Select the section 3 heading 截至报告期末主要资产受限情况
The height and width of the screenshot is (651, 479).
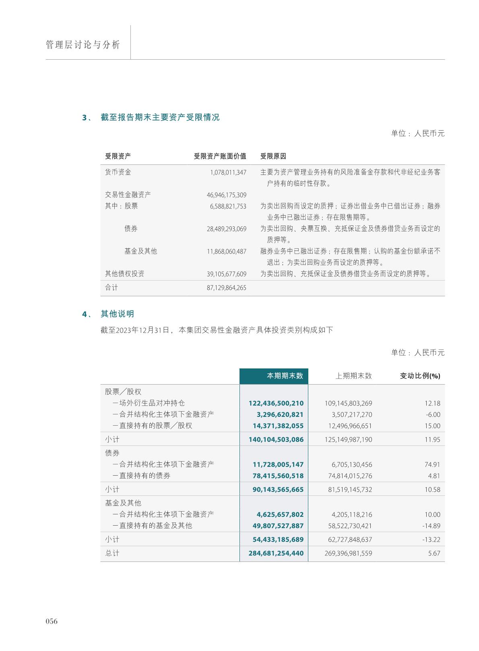[160, 117]
